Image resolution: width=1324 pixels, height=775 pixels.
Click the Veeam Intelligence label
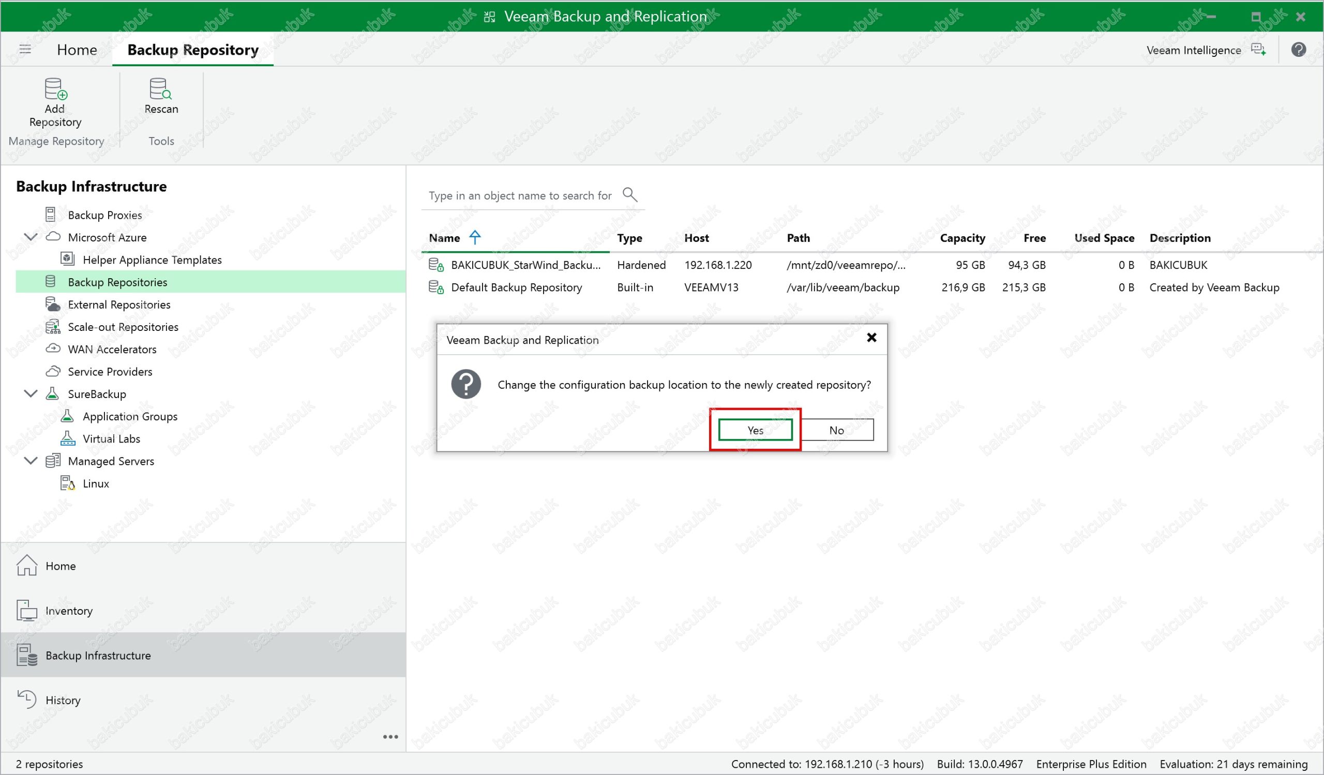(1193, 50)
